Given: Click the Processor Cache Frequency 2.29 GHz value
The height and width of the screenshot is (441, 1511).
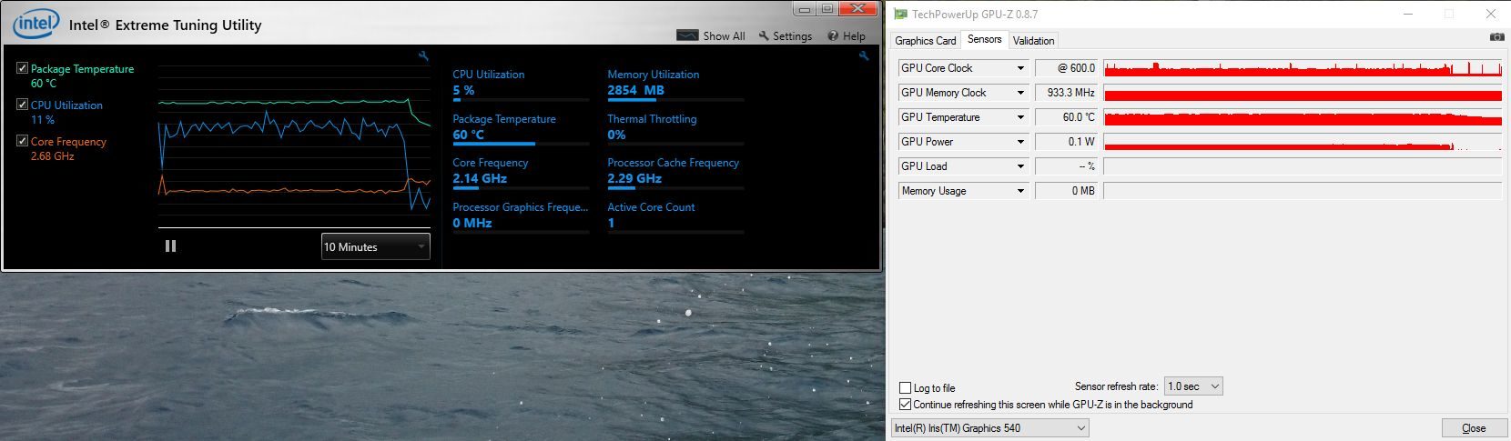Looking at the screenshot, I should (x=634, y=178).
